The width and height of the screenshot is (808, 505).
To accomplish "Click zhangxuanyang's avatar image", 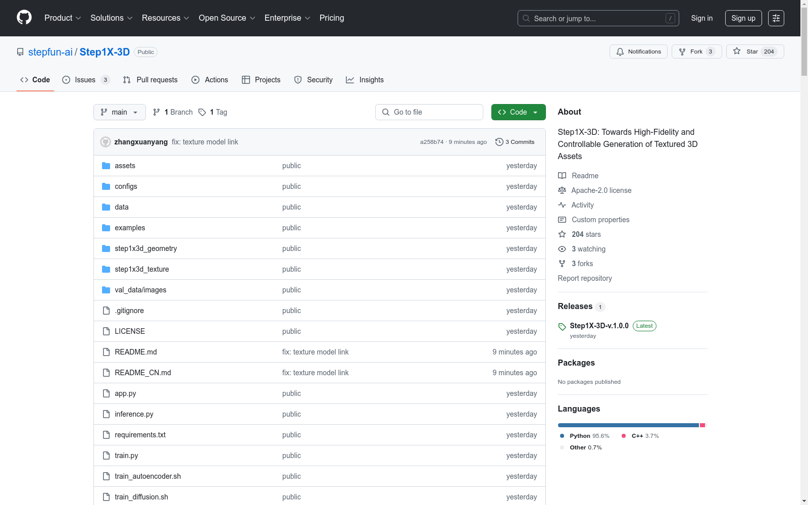I will click(x=106, y=142).
